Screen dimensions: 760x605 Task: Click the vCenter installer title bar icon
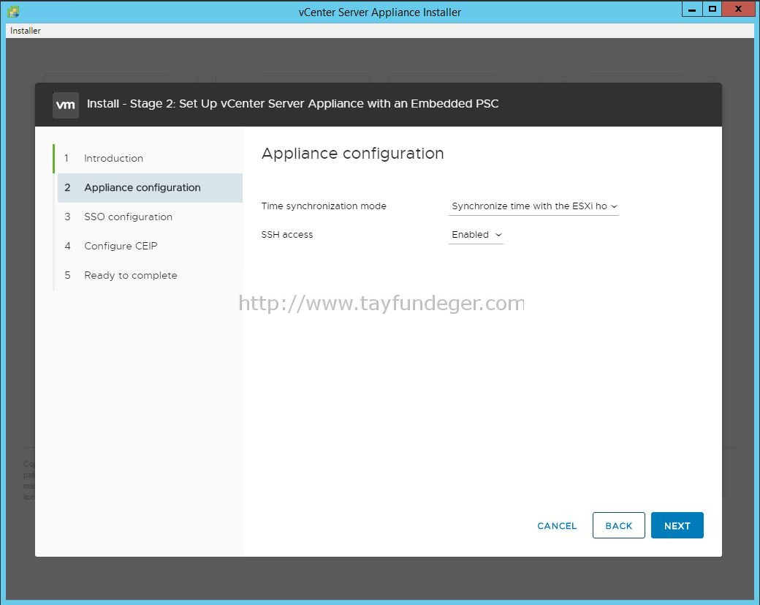click(13, 12)
